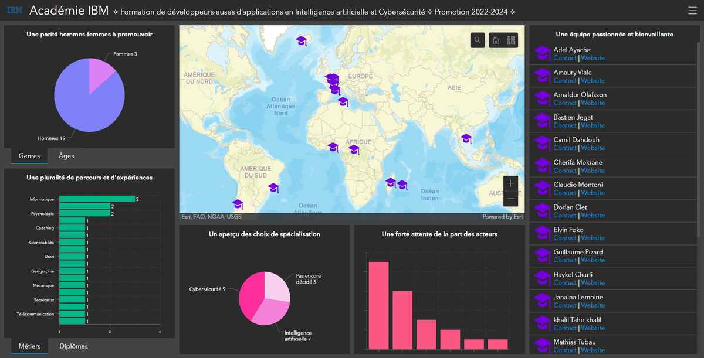Click the graduation cap icon beside Guillaume Pizard
This screenshot has height=358, width=704.
coord(542,256)
